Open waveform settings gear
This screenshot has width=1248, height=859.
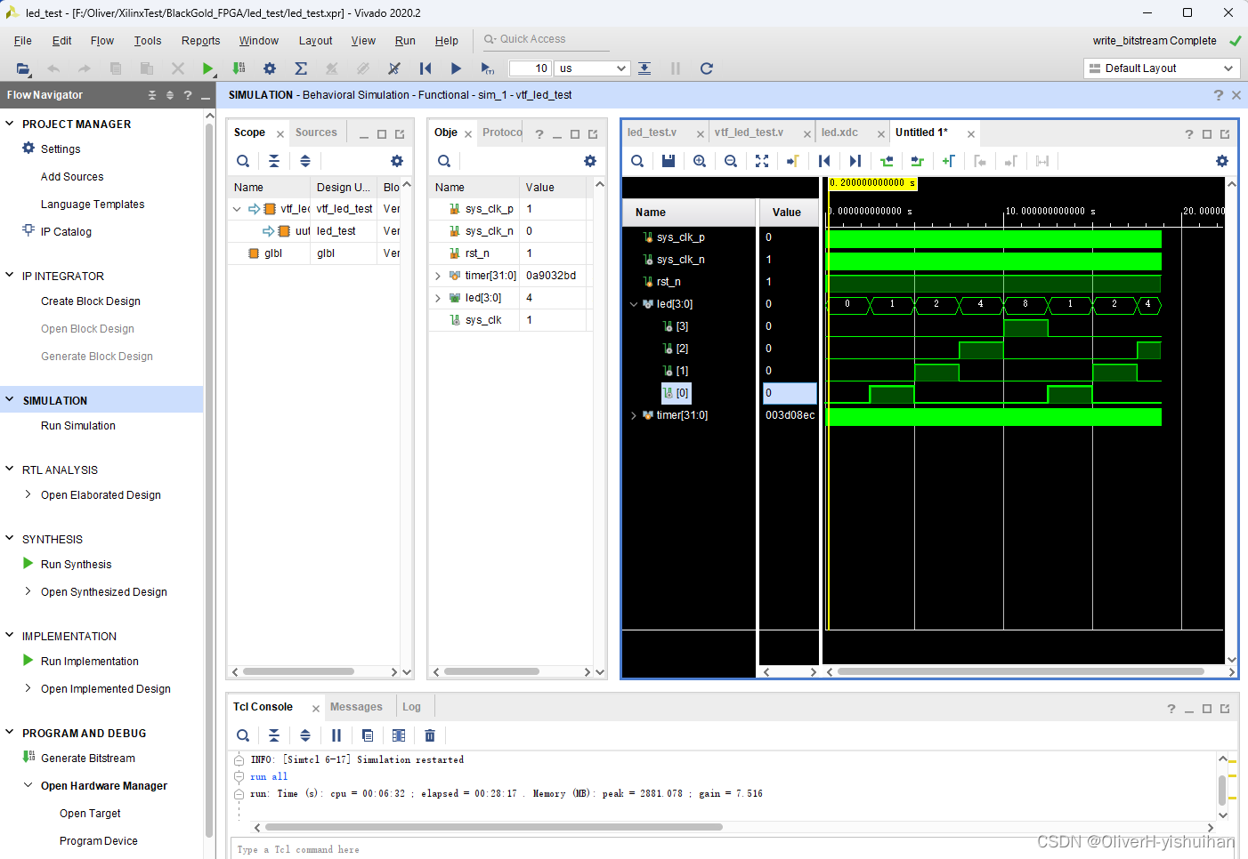click(1222, 161)
